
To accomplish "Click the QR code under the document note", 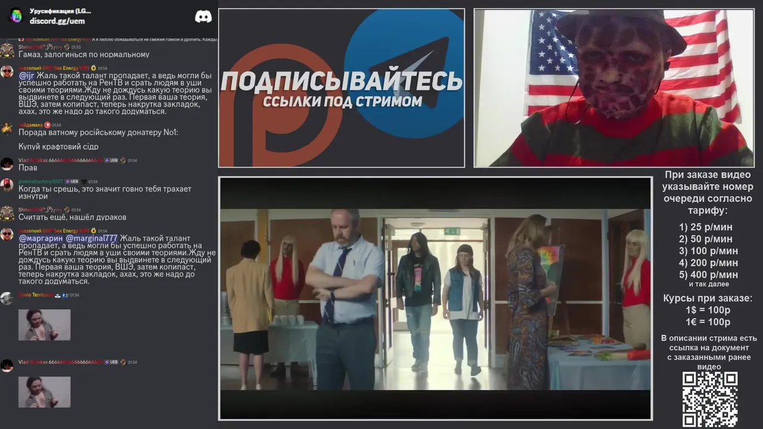I will pyautogui.click(x=710, y=400).
